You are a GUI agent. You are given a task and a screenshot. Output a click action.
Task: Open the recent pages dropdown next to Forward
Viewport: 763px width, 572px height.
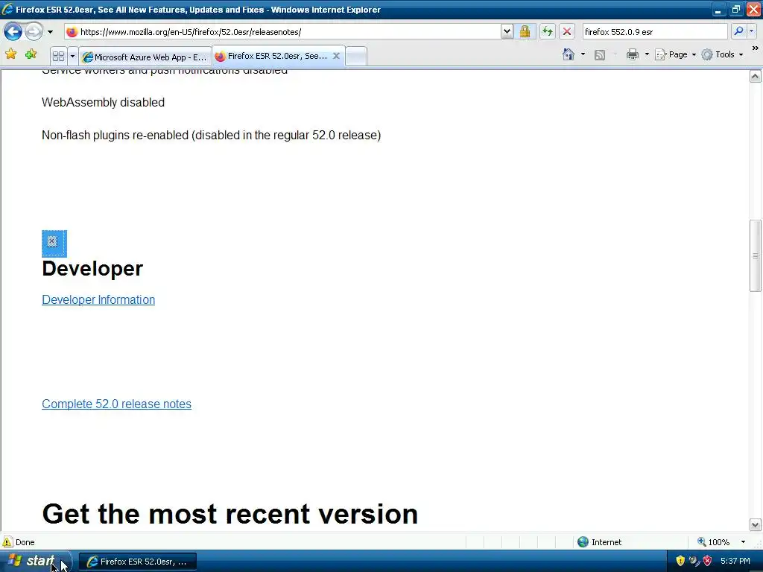coord(50,32)
